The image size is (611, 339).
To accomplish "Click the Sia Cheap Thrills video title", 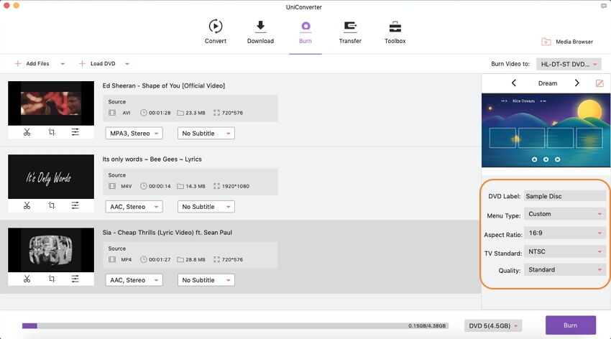I will point(167,233).
